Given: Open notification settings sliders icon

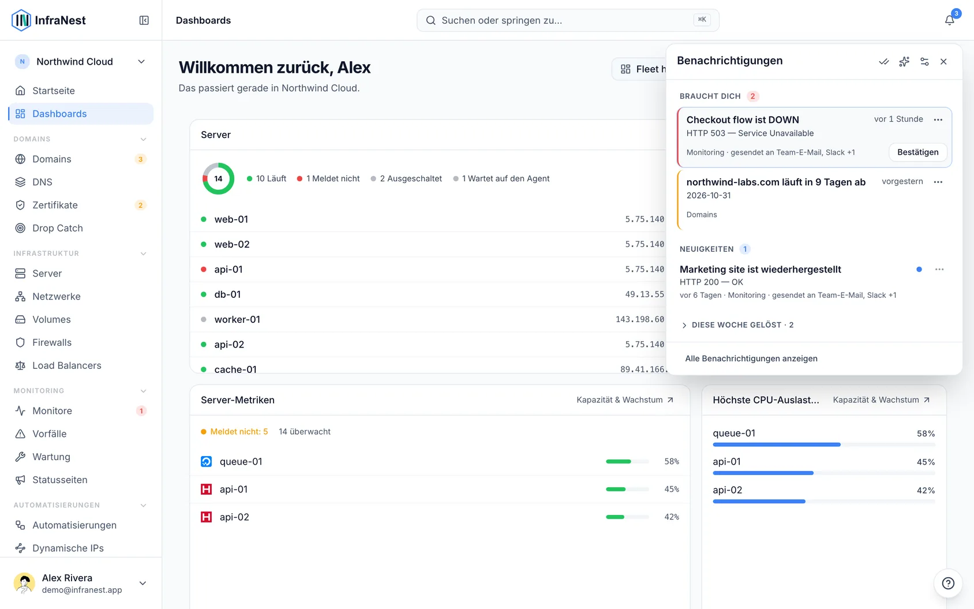Looking at the screenshot, I should (x=924, y=61).
